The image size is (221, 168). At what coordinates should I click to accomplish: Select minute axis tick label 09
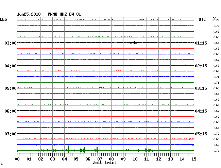tap(123, 159)
